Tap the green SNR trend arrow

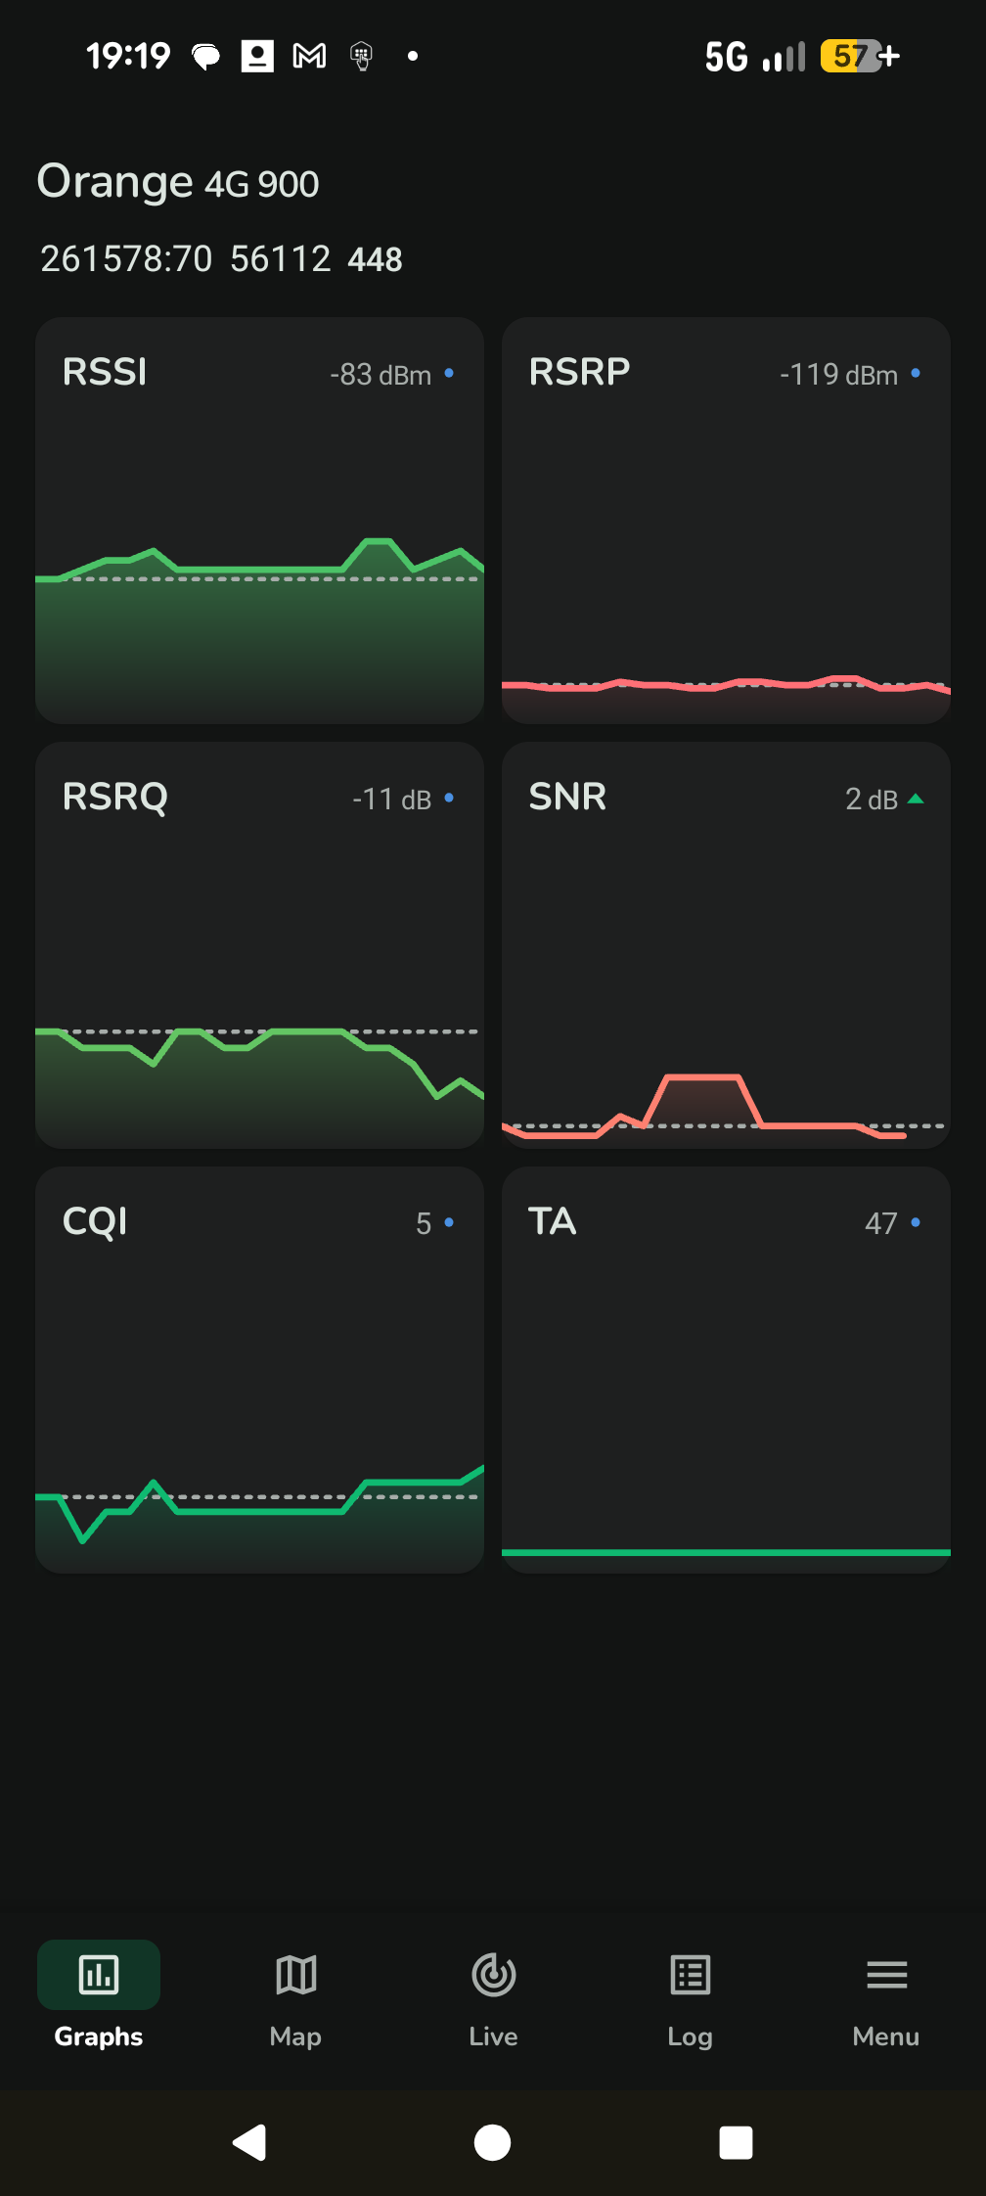click(916, 800)
